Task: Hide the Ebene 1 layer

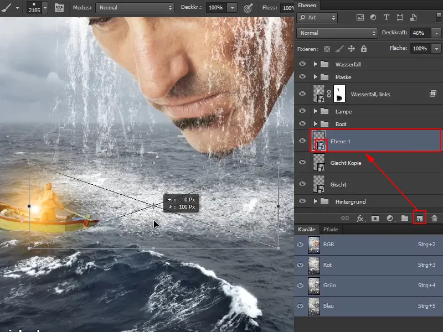Action: 302,141
